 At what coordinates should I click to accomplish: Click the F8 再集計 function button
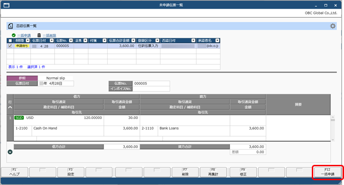point(213,173)
